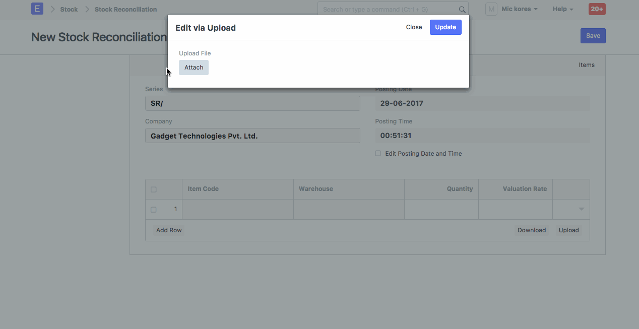
Task: Check the select-all checkbox in table header
Action: pos(154,189)
